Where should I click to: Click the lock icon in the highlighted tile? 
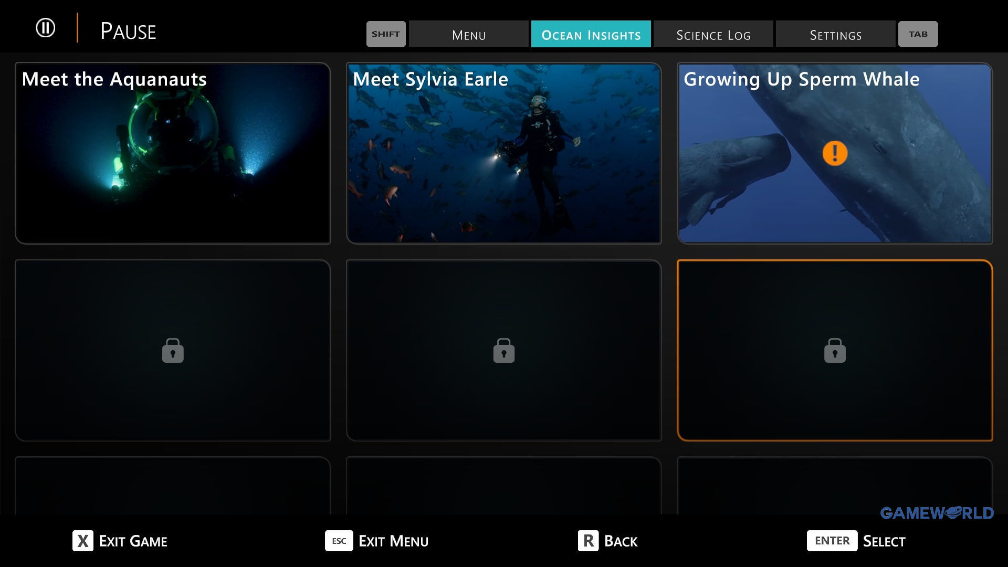[835, 351]
